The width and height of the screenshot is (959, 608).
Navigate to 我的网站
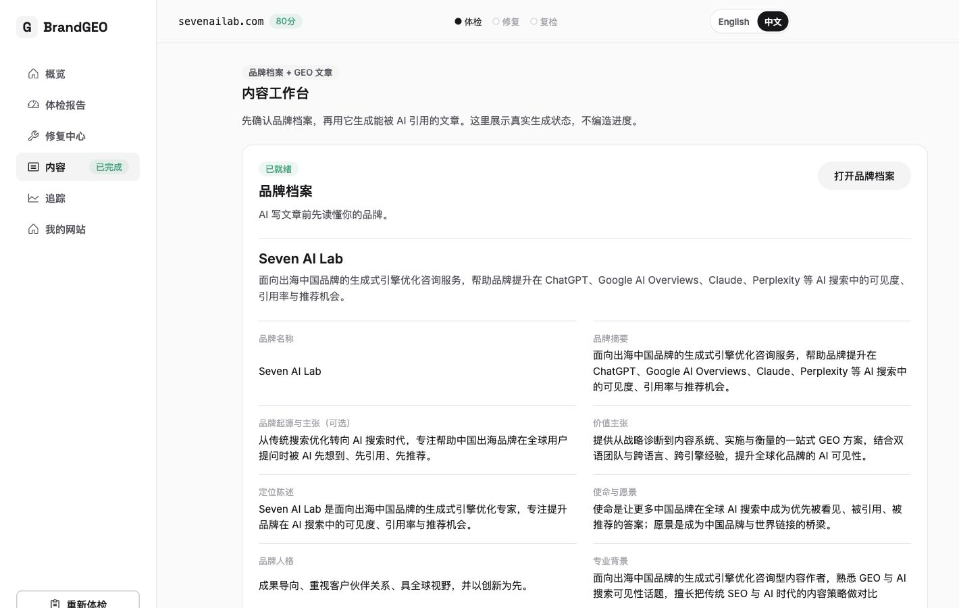78,229
